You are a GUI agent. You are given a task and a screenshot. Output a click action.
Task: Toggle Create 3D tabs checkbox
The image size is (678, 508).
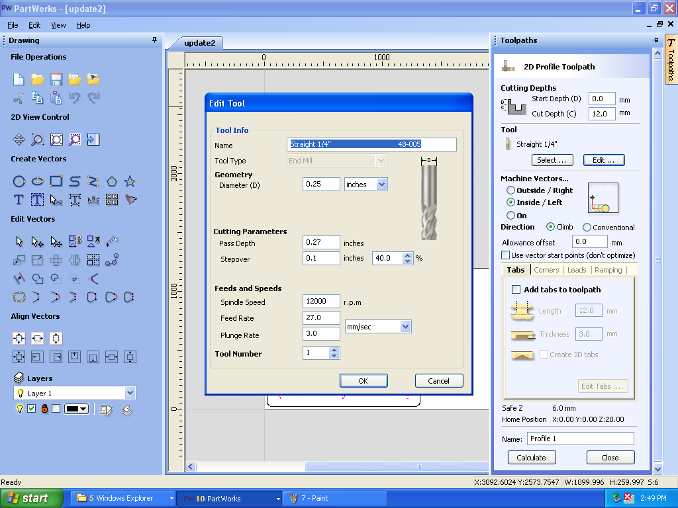(x=544, y=355)
